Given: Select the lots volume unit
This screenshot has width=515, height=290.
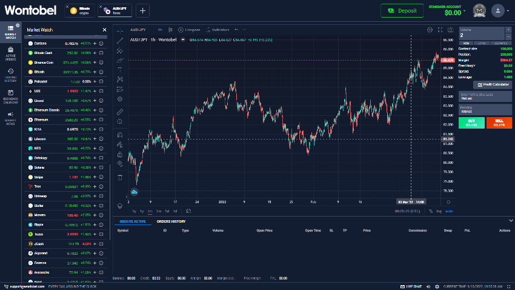Looking at the screenshot, I should [x=466, y=43].
